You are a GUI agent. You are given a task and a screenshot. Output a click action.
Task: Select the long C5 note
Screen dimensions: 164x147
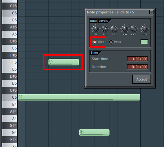(79, 97)
